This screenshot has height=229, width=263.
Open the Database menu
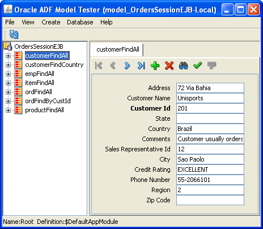point(80,22)
